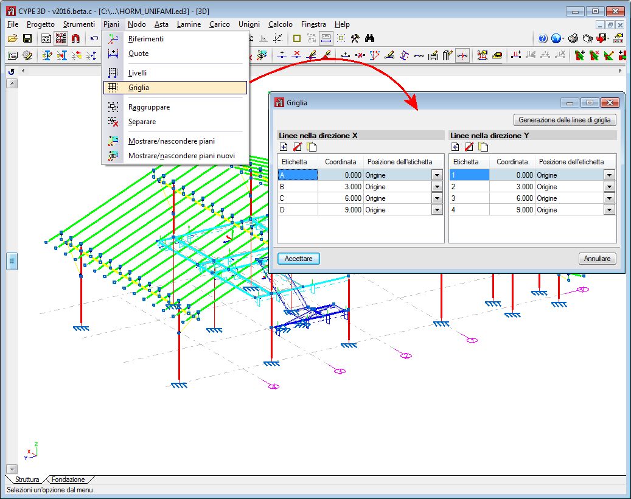
Task: Click the Annullare button
Action: pos(597,259)
